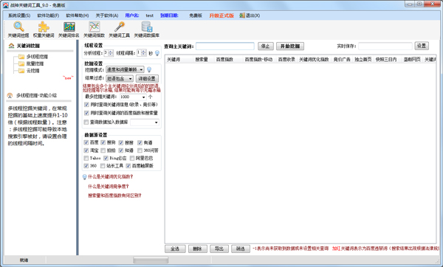Click the 全选 button
This screenshot has width=443, height=267.
click(x=175, y=249)
